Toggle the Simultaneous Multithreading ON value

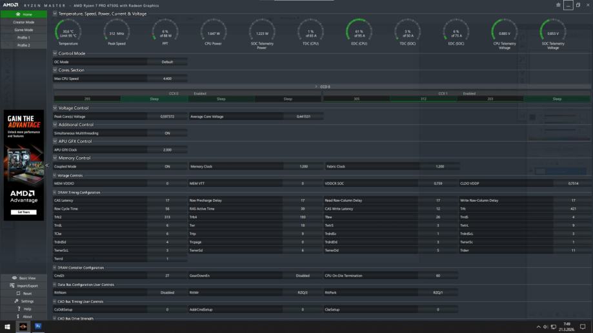pos(167,133)
